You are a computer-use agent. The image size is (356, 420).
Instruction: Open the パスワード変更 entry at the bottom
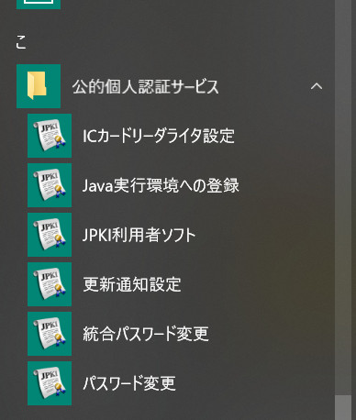click(x=129, y=383)
